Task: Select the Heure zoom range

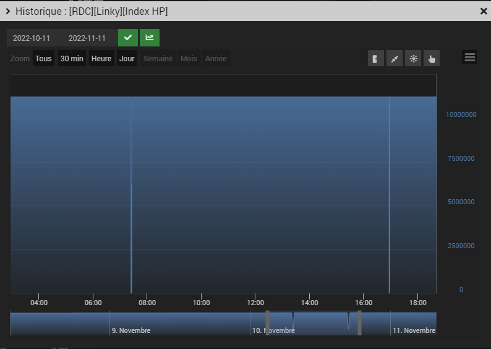Action: 101,59
